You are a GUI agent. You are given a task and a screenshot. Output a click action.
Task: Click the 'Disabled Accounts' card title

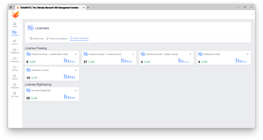tap(212, 54)
